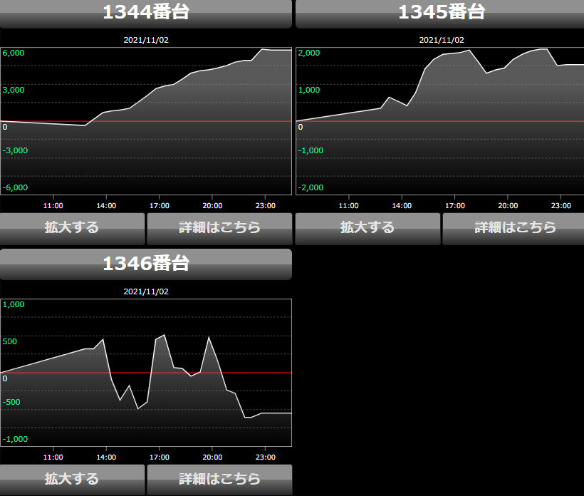Screen dimensions: 584x496
Task: Select the 20:00 time label on 1345番台 graph
Action: pos(507,205)
